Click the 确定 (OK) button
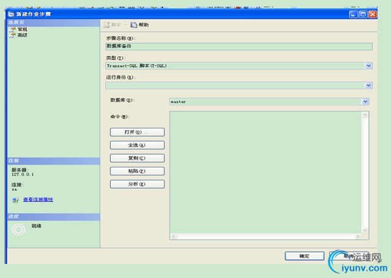Screen dimensions: 391x278 pyautogui.click(x=305, y=256)
